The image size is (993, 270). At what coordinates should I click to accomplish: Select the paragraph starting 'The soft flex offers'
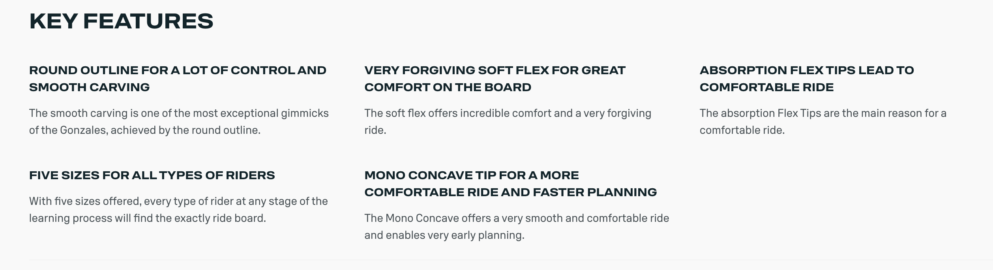pyautogui.click(x=508, y=122)
